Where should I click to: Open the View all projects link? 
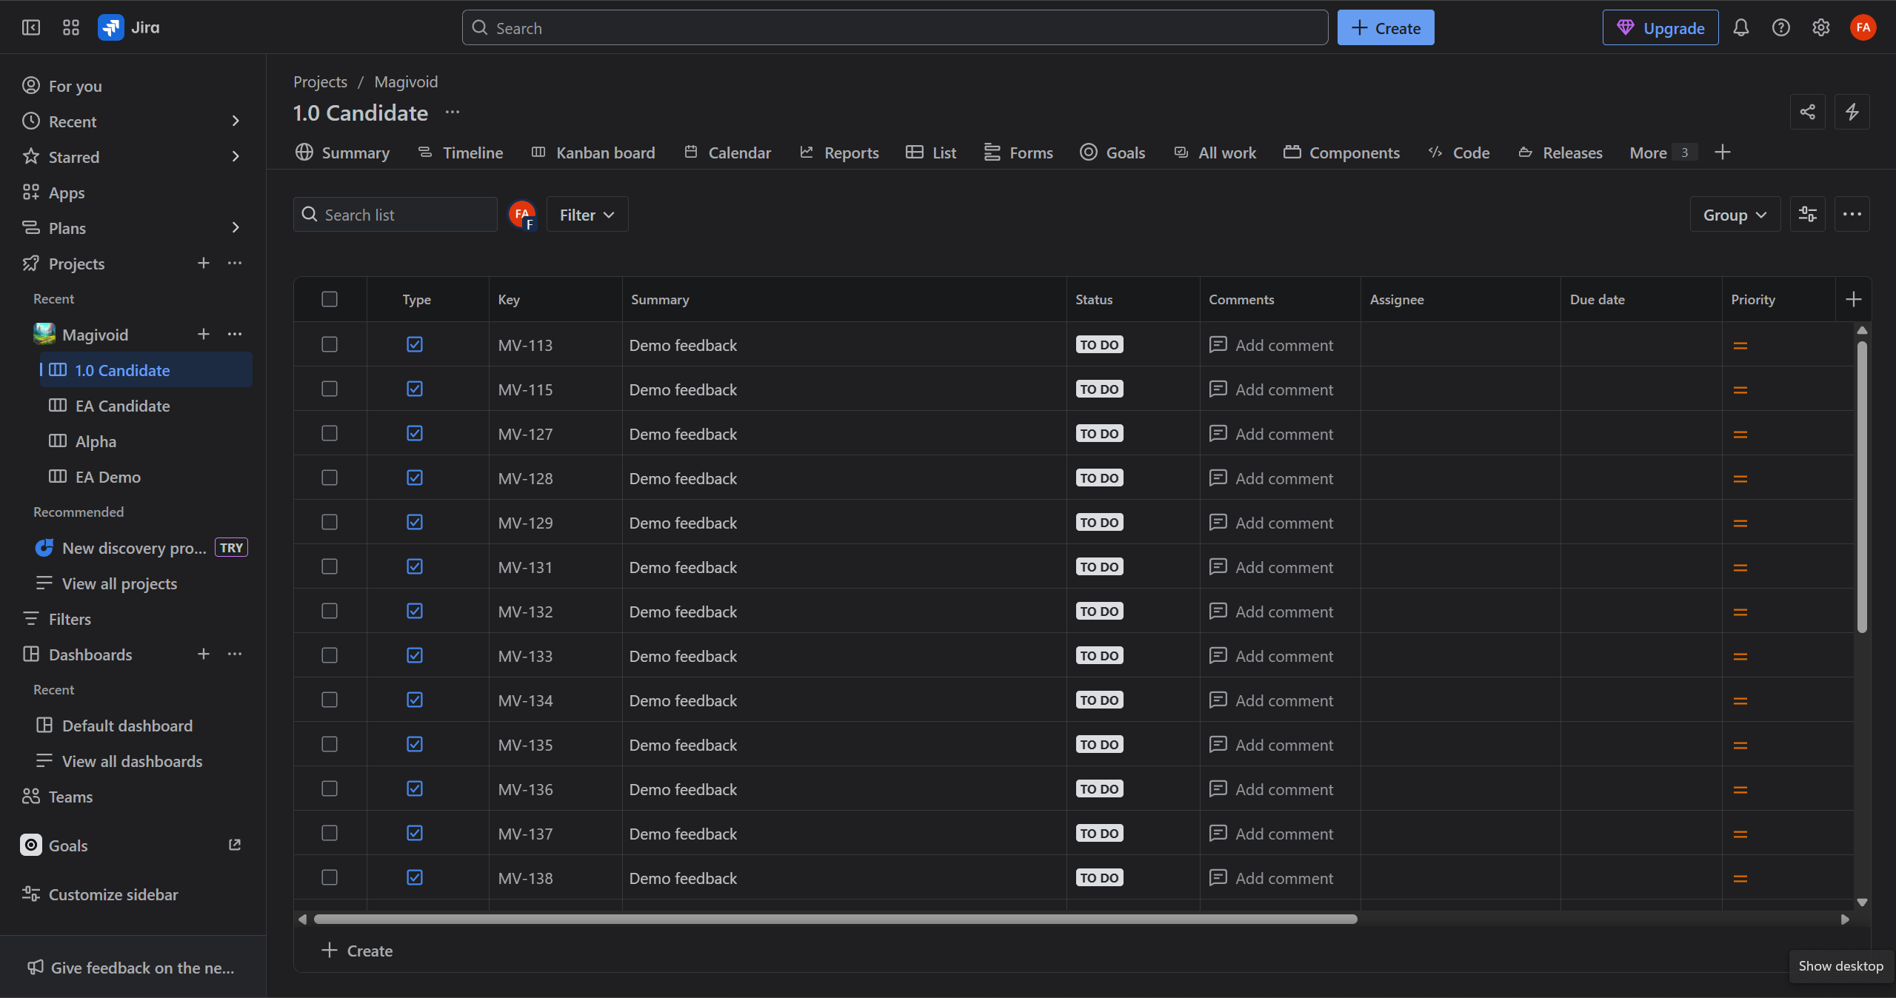coord(119,583)
